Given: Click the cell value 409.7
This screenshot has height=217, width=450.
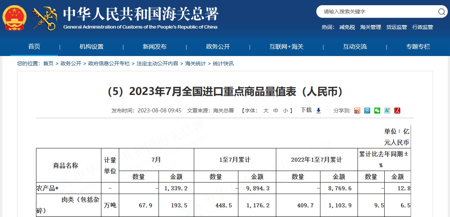Looking at the screenshot, I should 305,205.
